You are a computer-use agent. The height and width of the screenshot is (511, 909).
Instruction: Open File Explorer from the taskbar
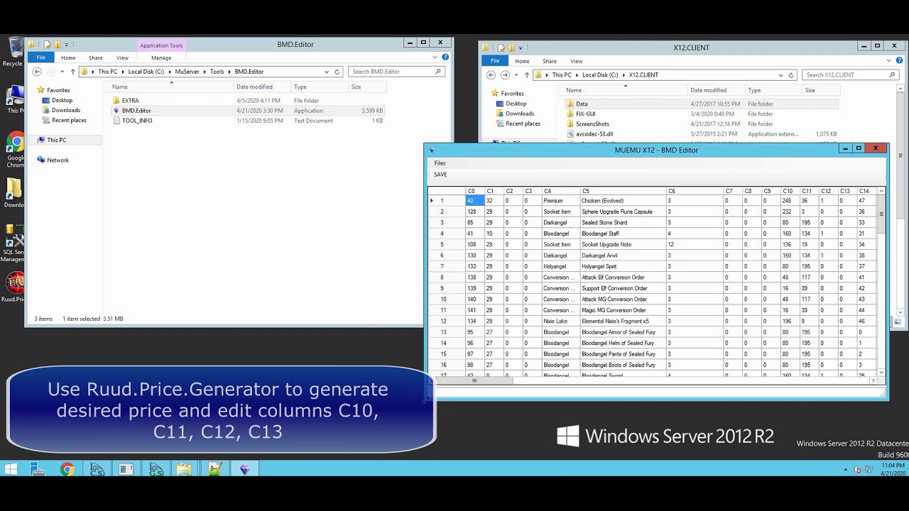point(185,469)
